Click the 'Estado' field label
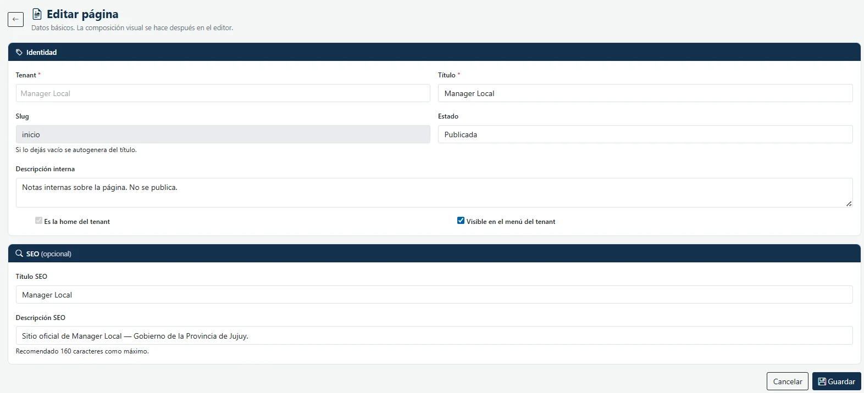Screen dimensions: 864x393 tap(448, 116)
